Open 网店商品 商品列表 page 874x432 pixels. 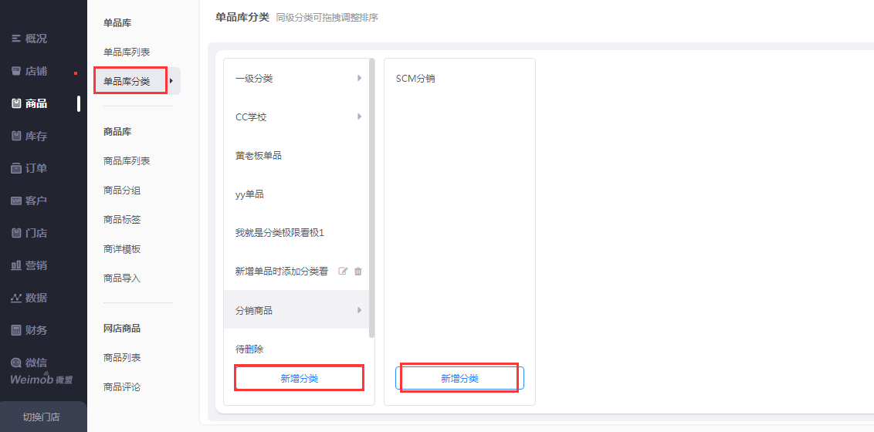(122, 357)
